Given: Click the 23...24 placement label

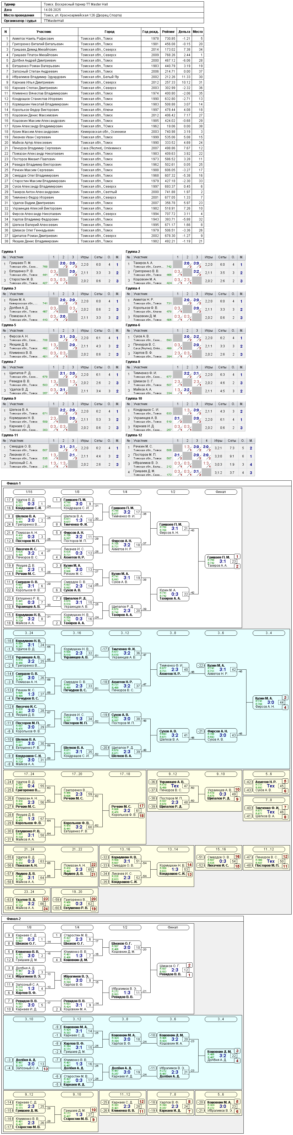Looking at the screenshot, I should pos(29,892).
